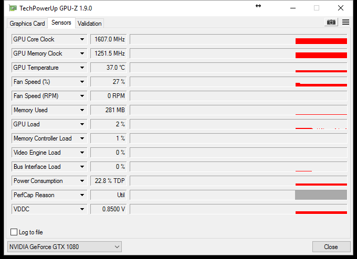Open the NVIDIA GeForce GTX 1080 selector

click(65, 246)
